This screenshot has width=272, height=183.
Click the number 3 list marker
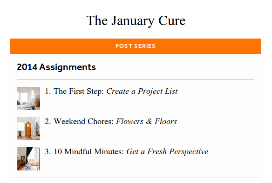point(48,151)
